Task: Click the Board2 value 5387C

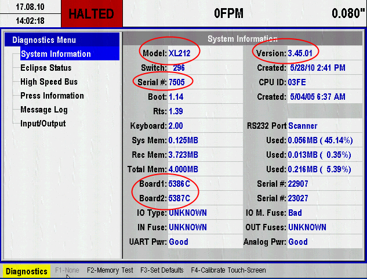Action: point(179,198)
